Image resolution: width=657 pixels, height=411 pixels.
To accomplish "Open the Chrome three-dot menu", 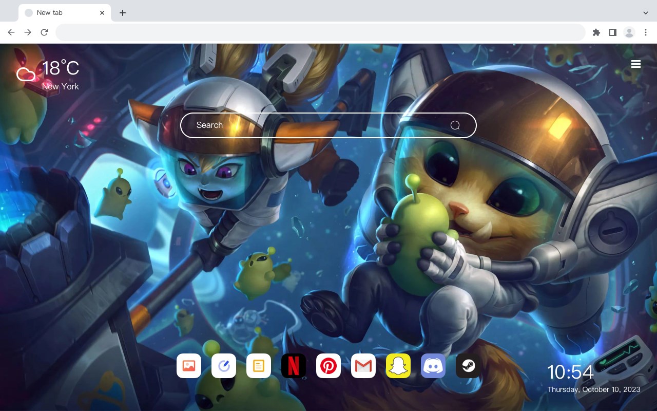I will tap(646, 32).
